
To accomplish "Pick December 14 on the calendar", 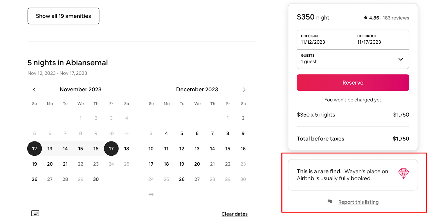I will (212, 149).
